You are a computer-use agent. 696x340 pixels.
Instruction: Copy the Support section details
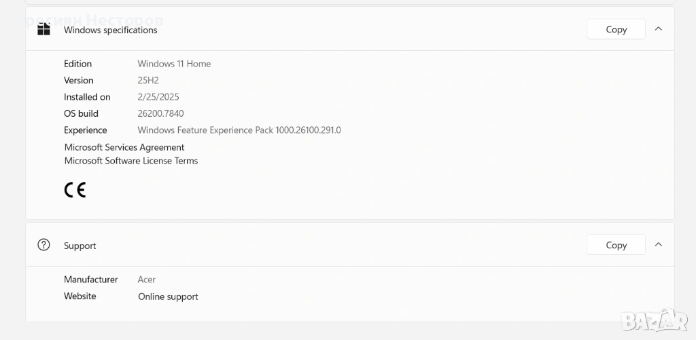pyautogui.click(x=616, y=245)
